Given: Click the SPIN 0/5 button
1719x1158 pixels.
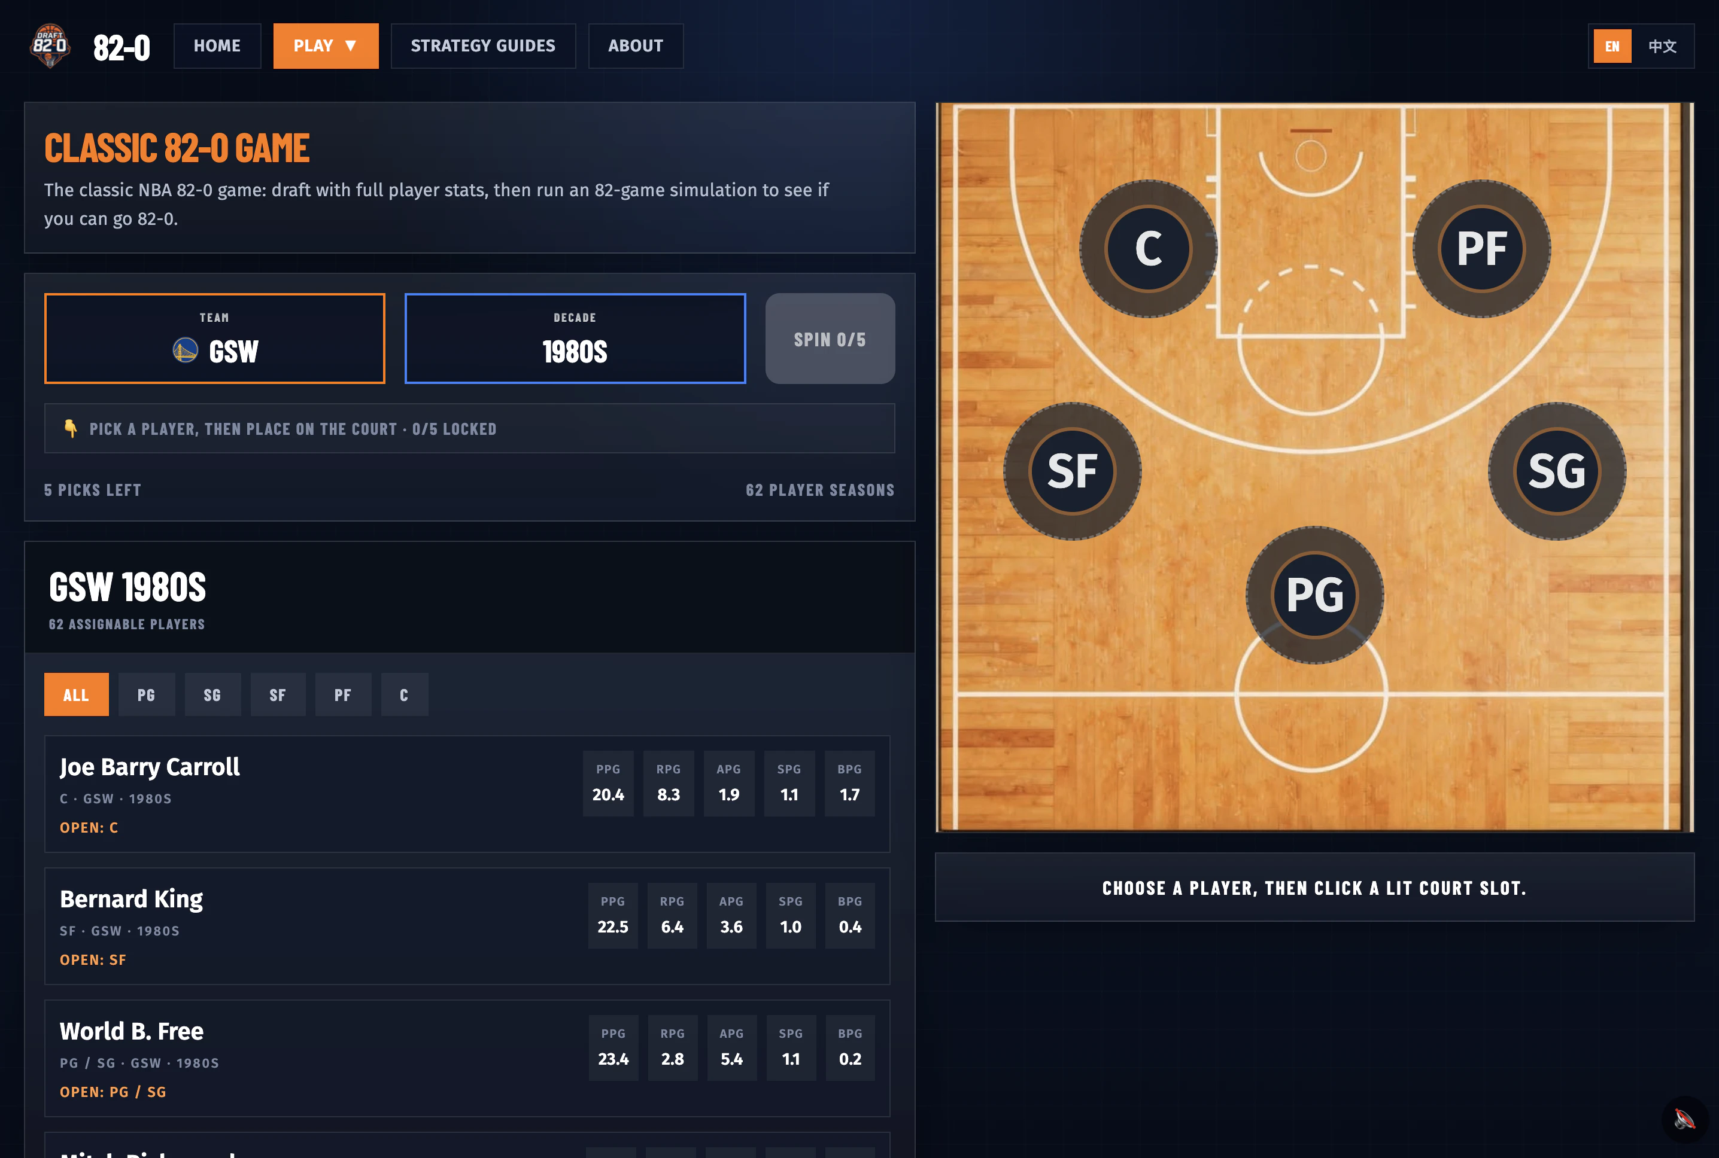Looking at the screenshot, I should point(830,339).
